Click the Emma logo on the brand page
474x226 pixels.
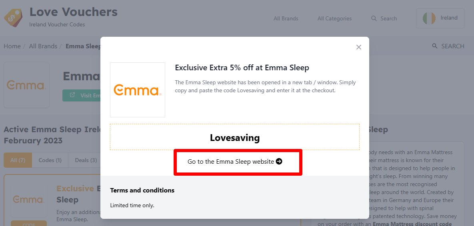(26, 85)
